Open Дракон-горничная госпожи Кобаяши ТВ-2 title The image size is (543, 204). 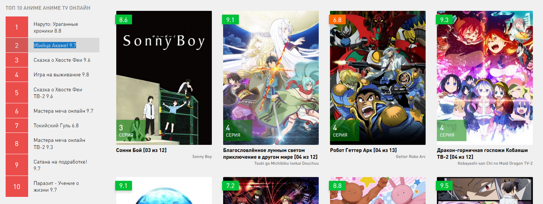(482, 153)
